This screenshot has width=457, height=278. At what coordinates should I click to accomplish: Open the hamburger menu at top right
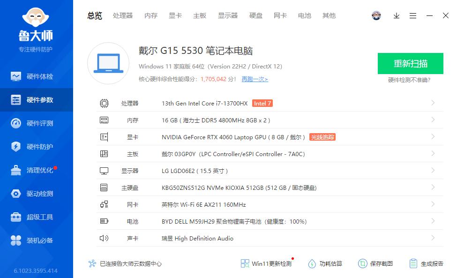(x=412, y=15)
